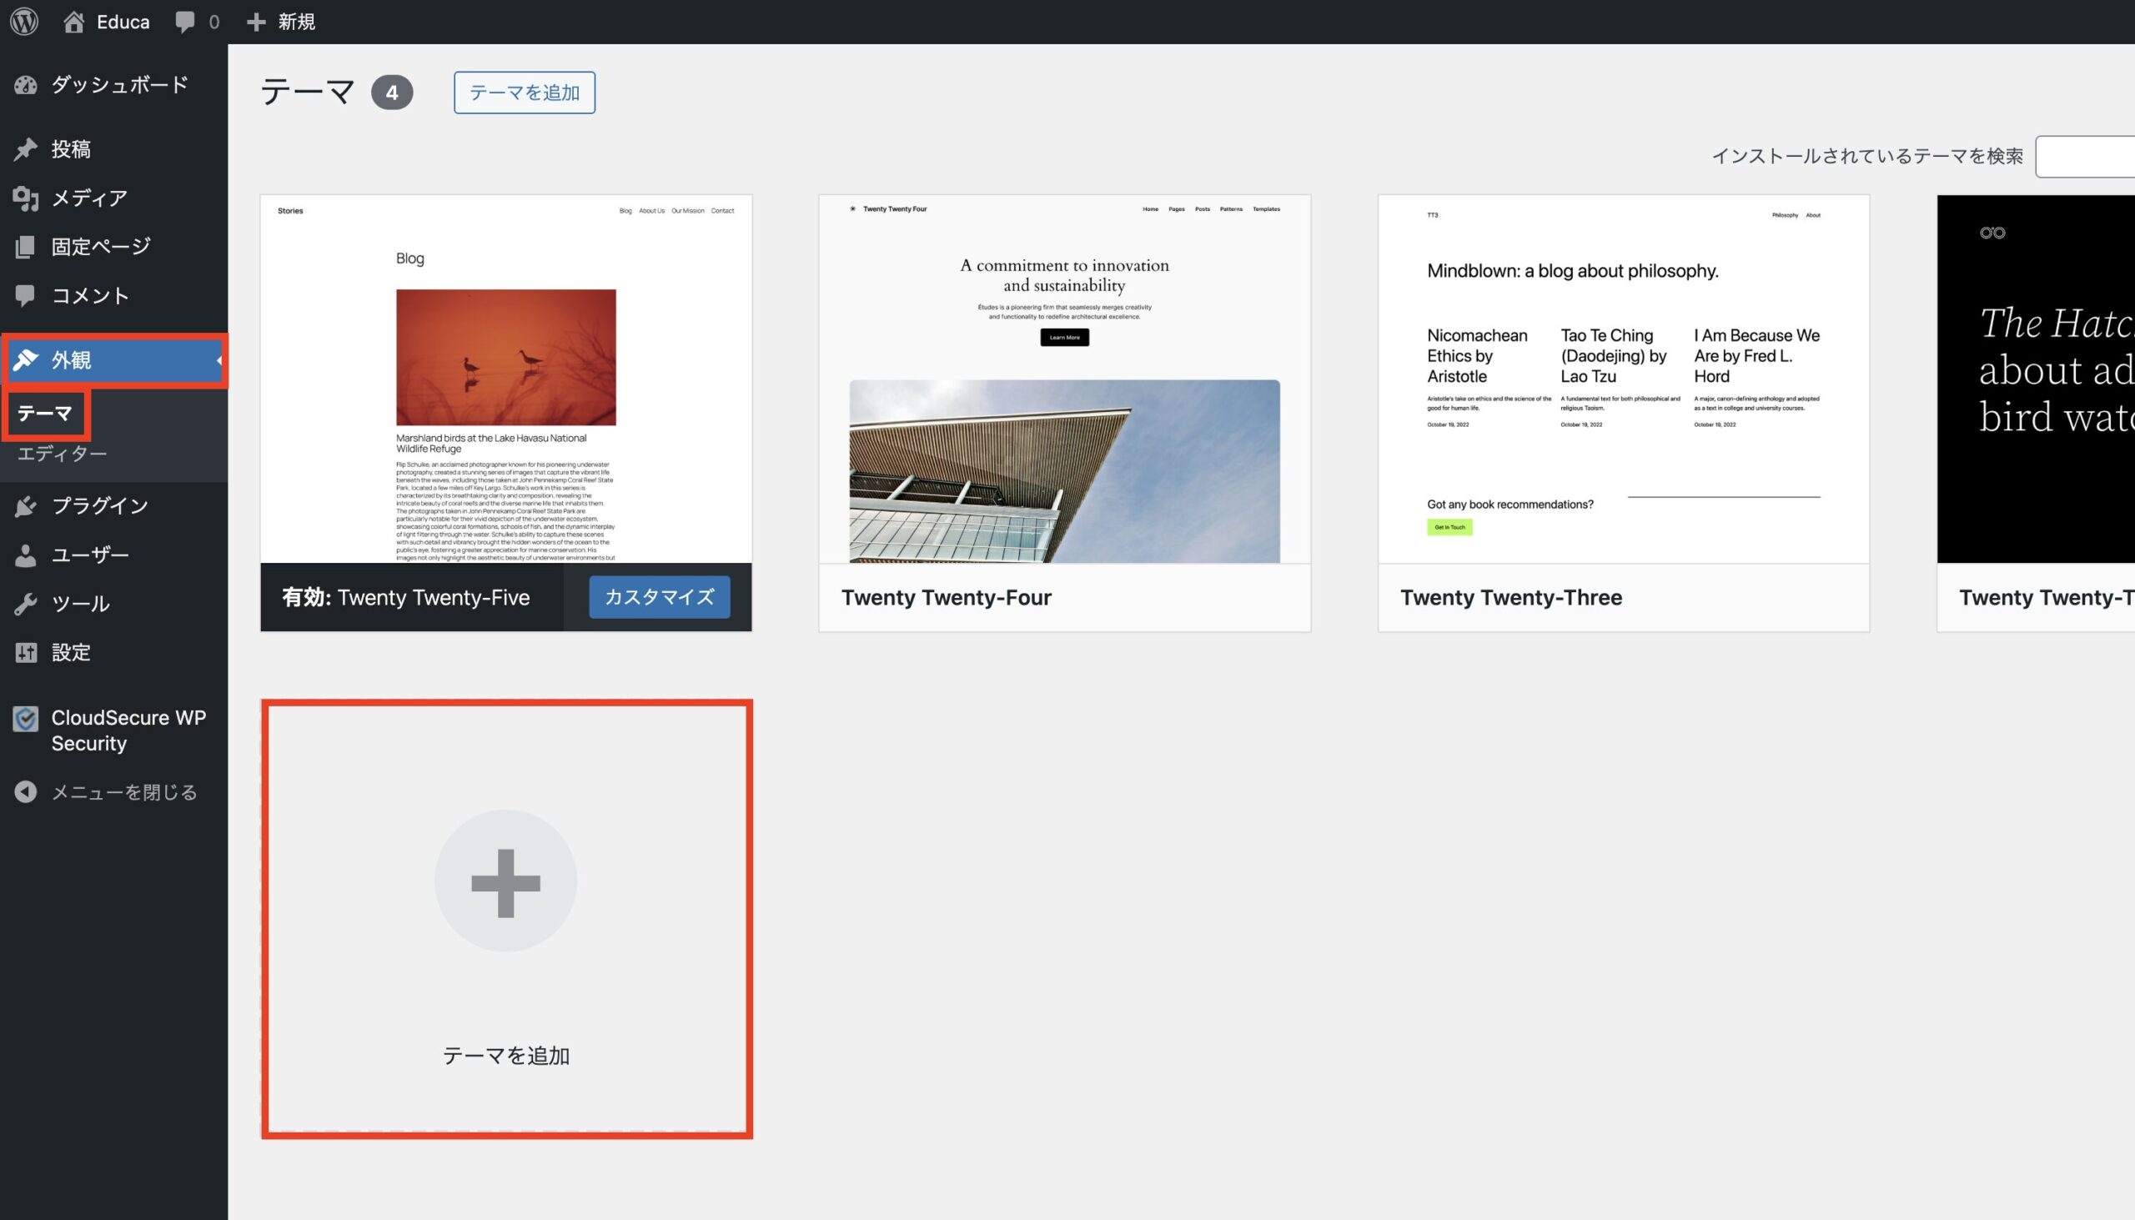The height and width of the screenshot is (1220, 2135).
Task: Open the ユーザー users menu
Action: [90, 555]
